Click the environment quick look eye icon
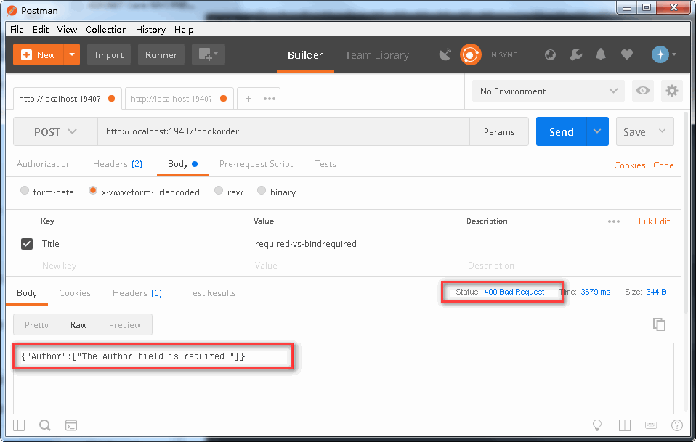Screen dimensions: 696x442 [642, 91]
